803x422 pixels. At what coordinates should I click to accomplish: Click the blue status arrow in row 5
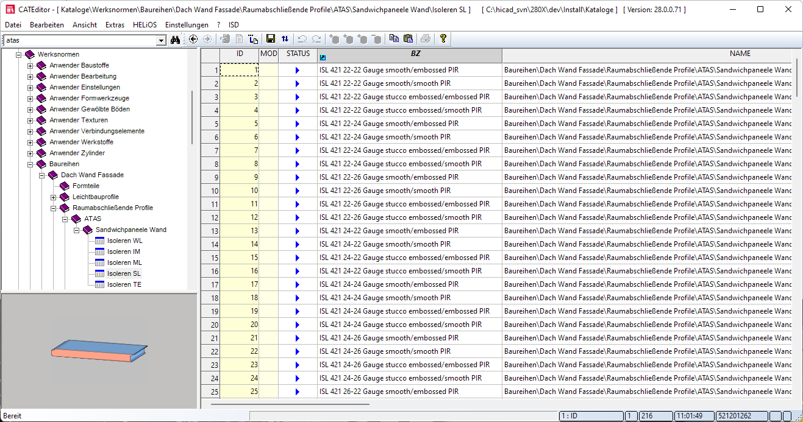(x=298, y=124)
